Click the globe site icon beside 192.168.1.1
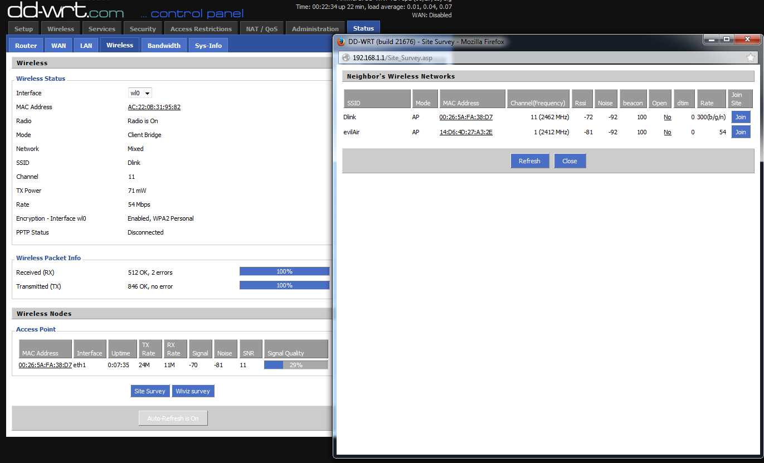The height and width of the screenshot is (463, 764). [x=346, y=57]
